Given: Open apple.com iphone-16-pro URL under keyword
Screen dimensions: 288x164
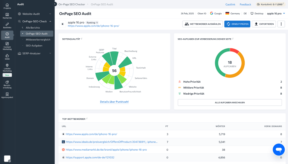Looking at the screenshot, I should click(x=93, y=26).
